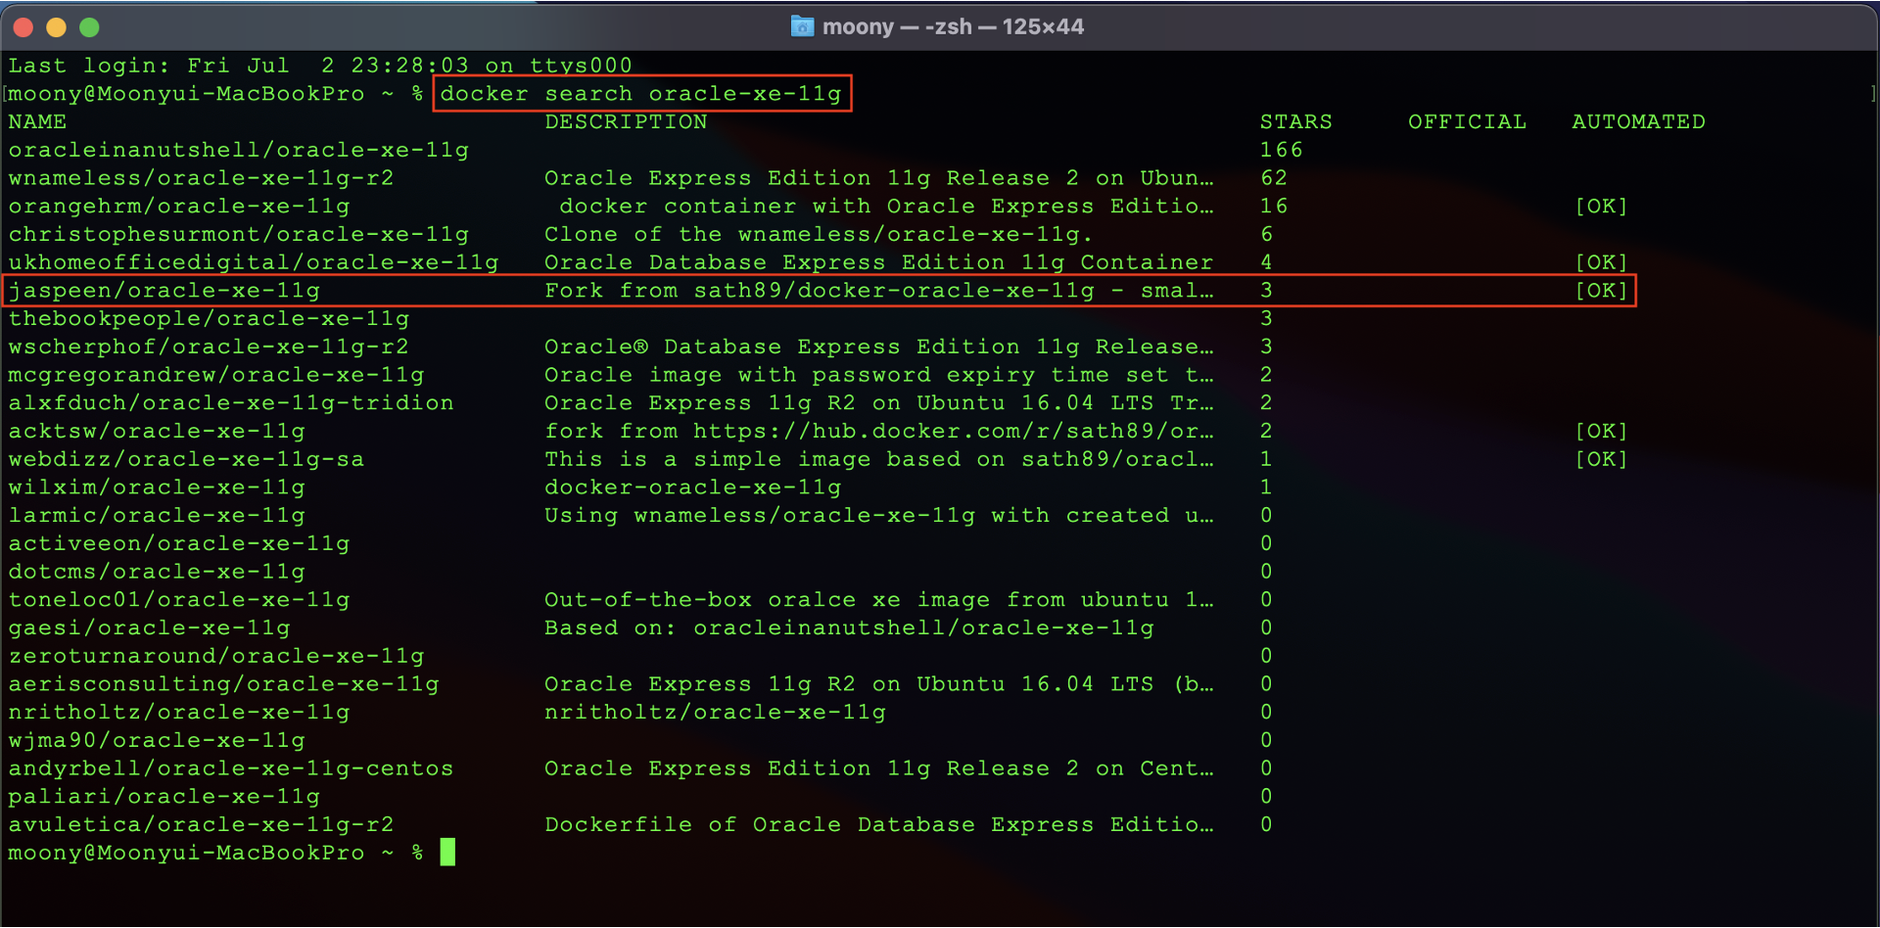This screenshot has width=1880, height=928.
Task: Click the AUTOMATED column header
Action: (x=1638, y=122)
